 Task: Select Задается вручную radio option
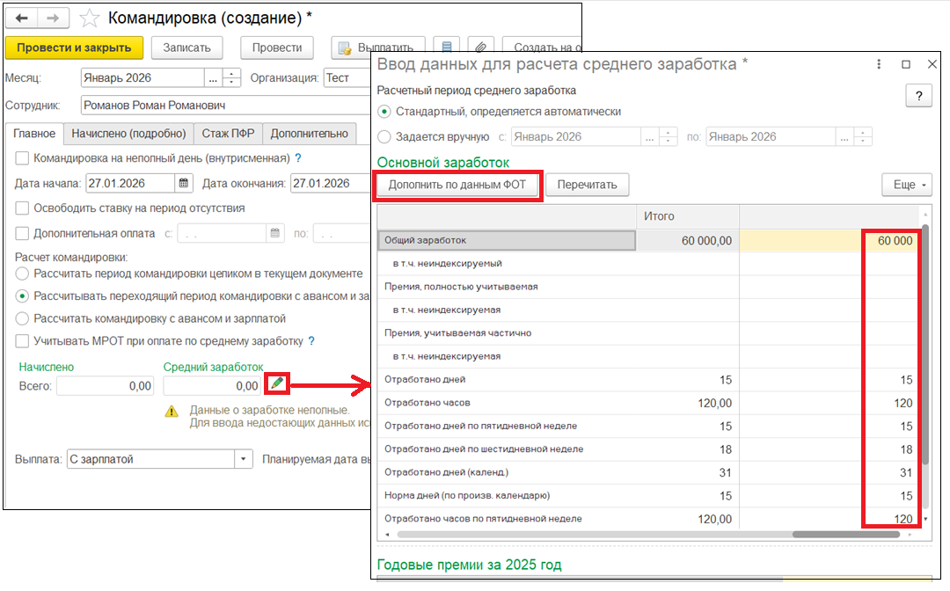pos(384,136)
